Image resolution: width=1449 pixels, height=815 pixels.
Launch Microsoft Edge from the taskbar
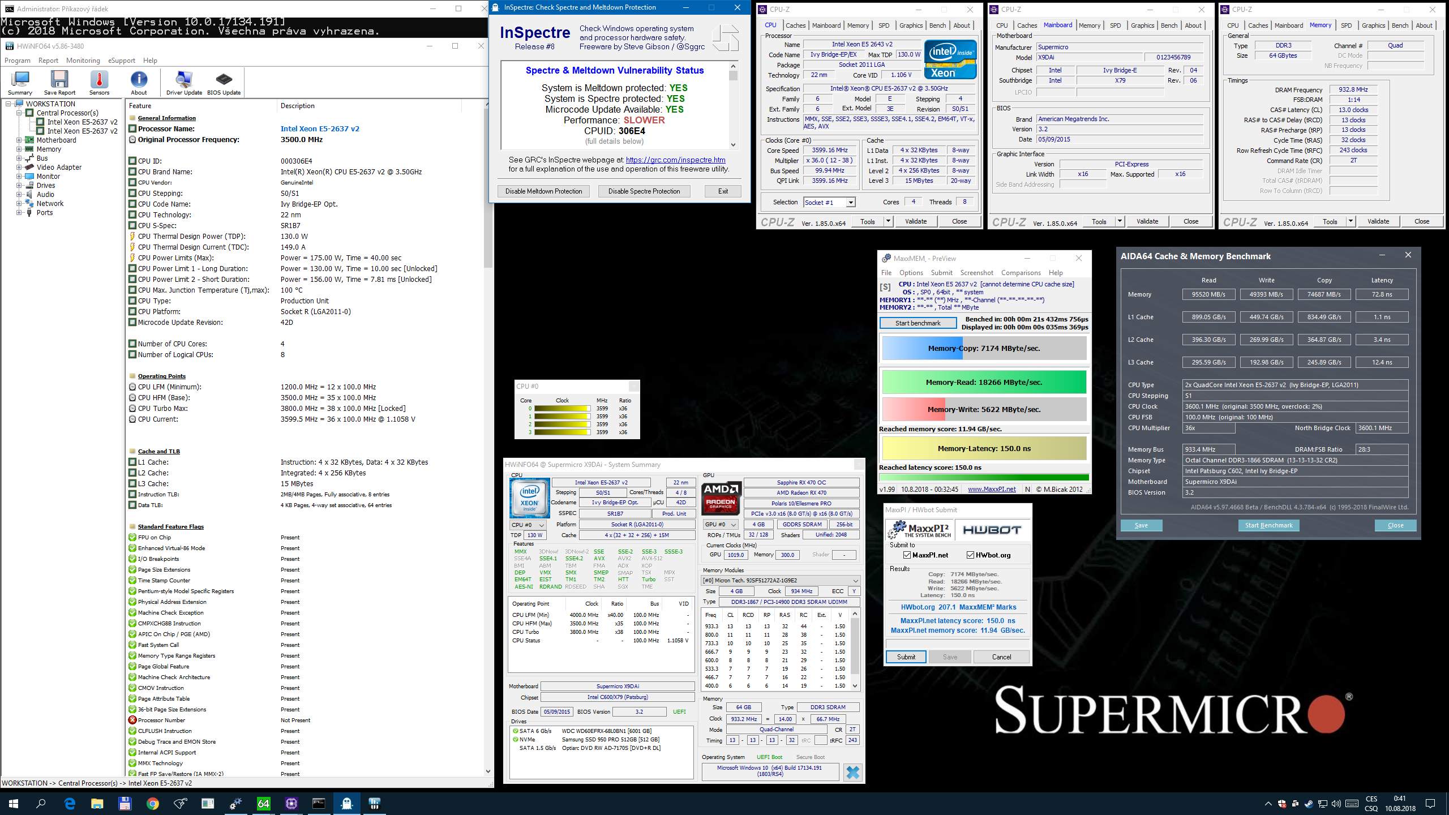[x=70, y=803]
